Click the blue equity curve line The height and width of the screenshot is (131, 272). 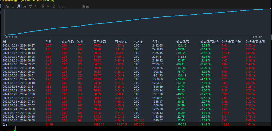tap(134, 20)
